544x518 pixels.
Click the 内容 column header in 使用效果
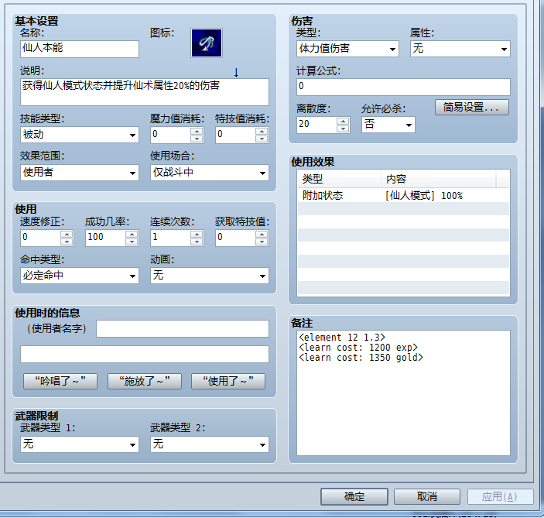click(439, 179)
